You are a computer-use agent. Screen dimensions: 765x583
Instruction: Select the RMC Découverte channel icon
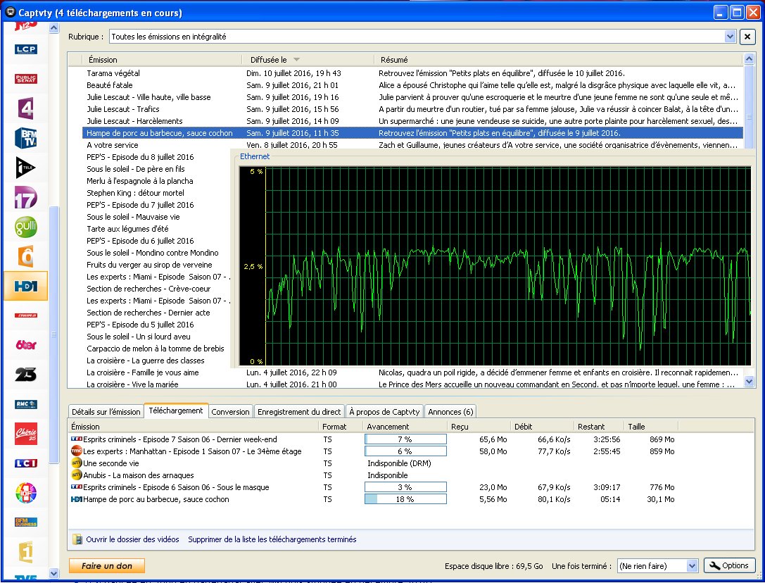(26, 404)
